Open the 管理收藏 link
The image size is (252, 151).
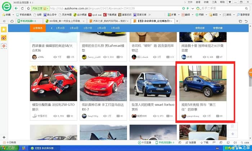coord(217,28)
